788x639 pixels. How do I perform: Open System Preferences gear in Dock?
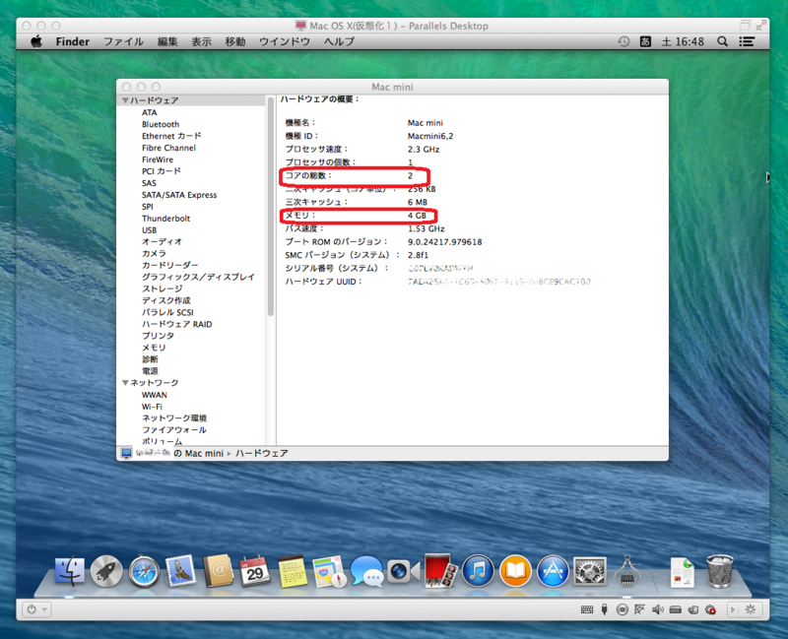(589, 571)
